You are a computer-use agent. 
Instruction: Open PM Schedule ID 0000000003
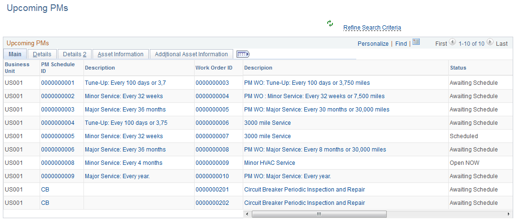tap(58, 110)
